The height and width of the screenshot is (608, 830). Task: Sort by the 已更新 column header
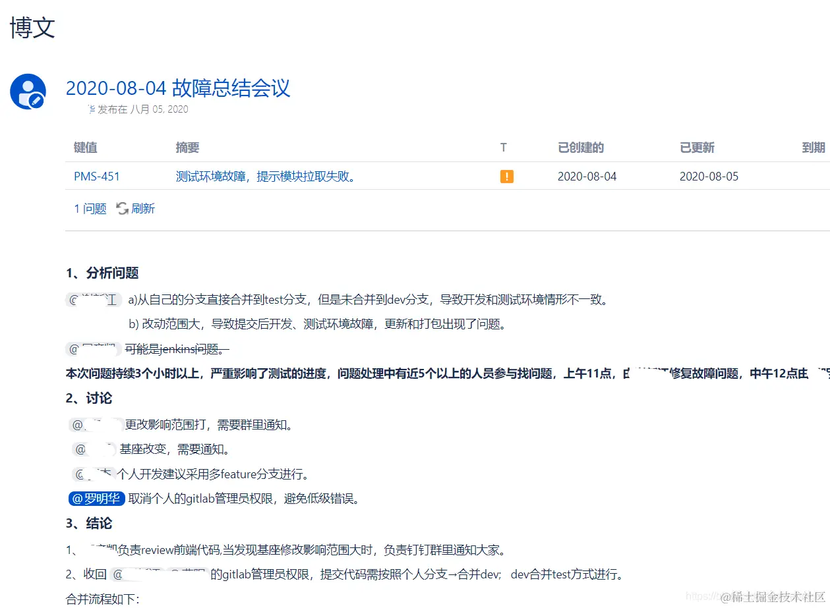(697, 148)
